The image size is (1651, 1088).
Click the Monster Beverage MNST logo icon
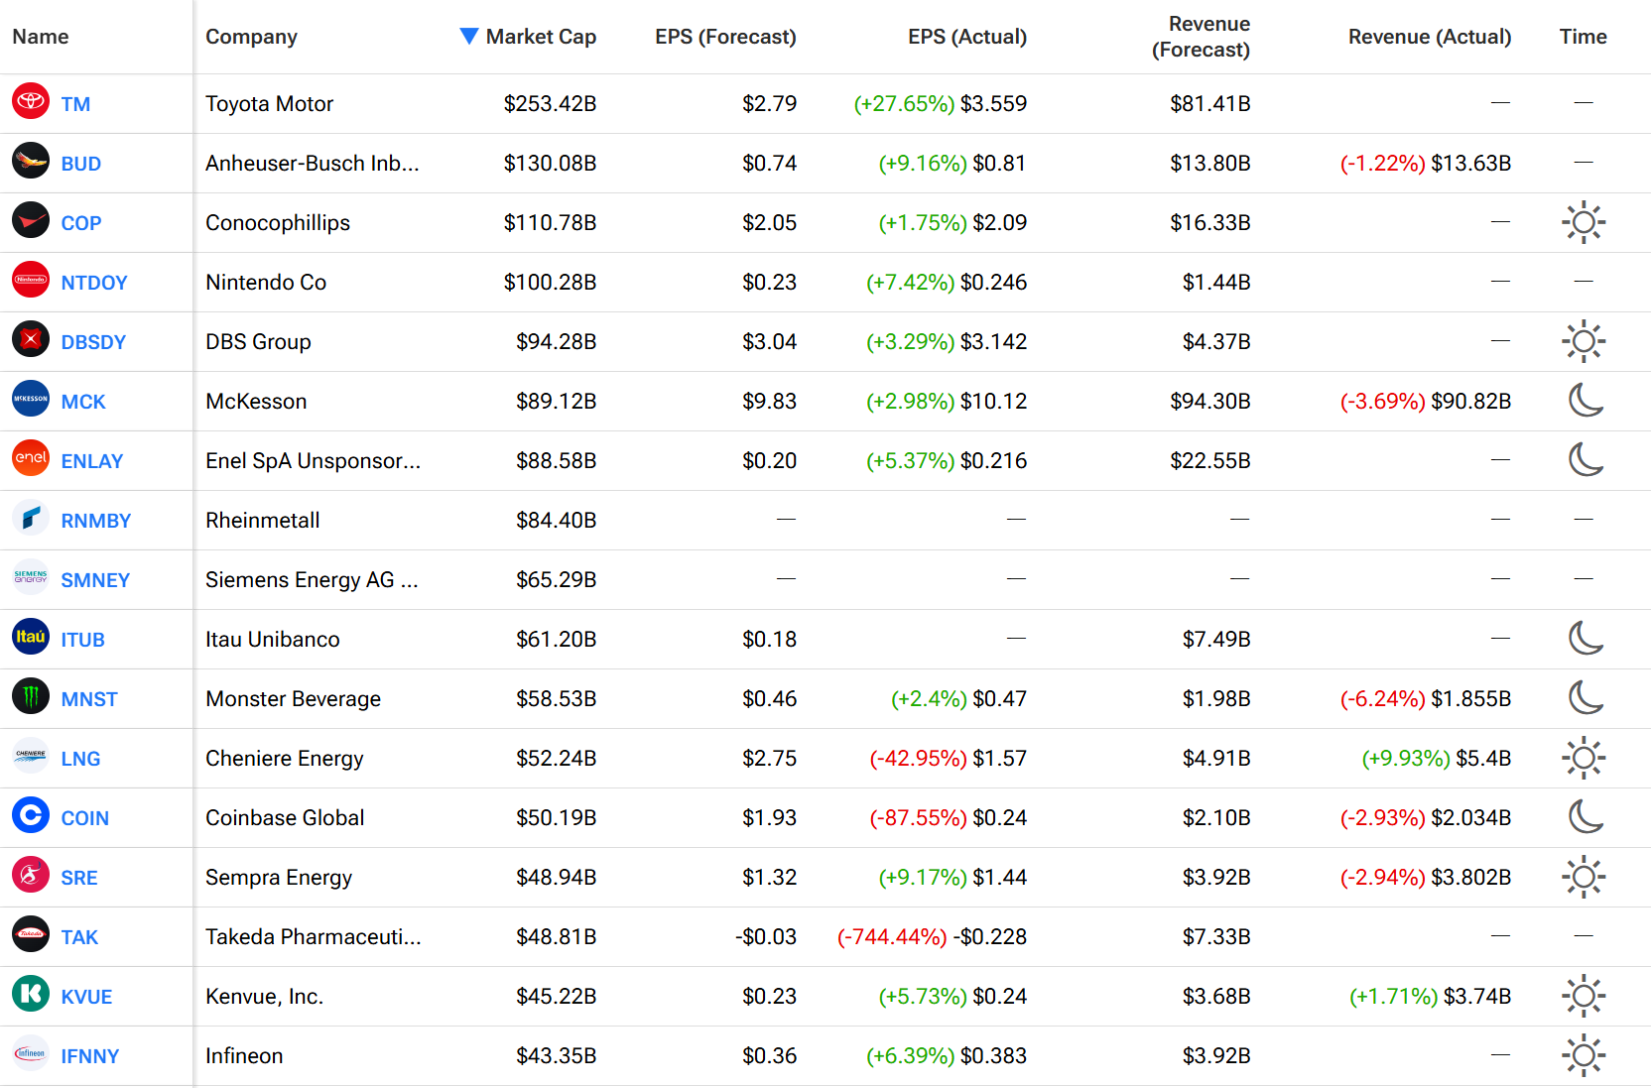coord(31,696)
